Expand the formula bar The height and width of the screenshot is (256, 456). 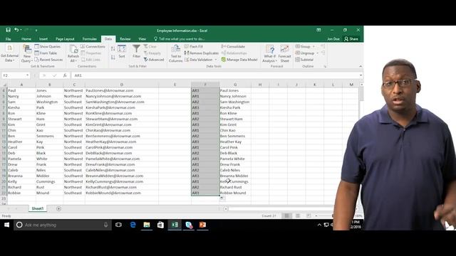[361, 75]
